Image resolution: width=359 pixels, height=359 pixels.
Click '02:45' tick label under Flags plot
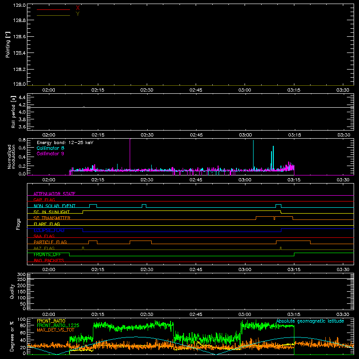tap(196, 270)
